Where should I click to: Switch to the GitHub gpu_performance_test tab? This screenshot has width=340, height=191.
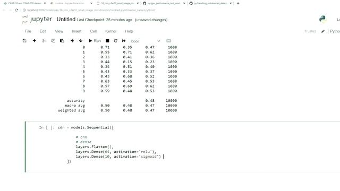point(162,3)
